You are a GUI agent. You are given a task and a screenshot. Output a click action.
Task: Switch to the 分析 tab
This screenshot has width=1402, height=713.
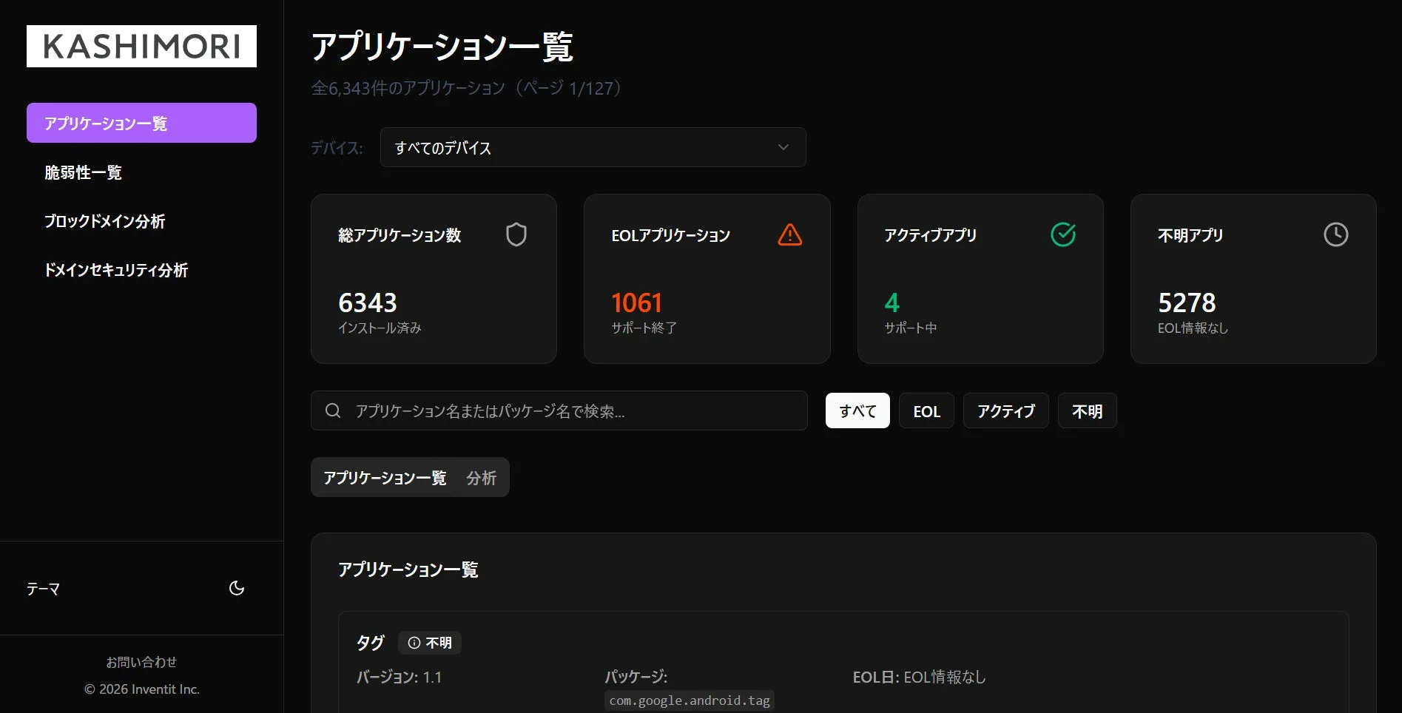click(481, 477)
